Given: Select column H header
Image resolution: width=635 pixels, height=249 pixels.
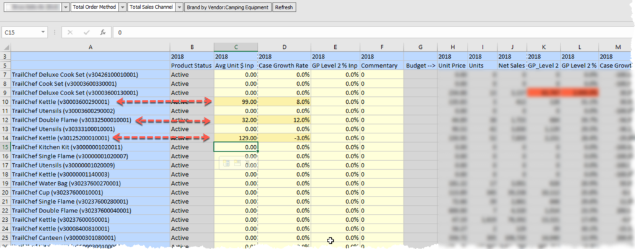Looking at the screenshot, I should pos(452,47).
